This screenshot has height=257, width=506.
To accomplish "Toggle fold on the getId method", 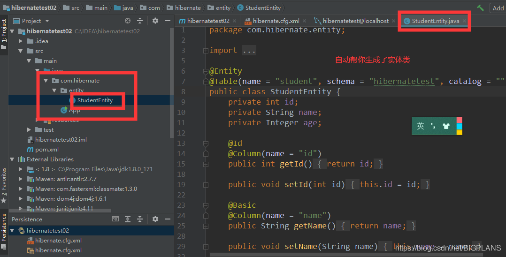I will click(x=205, y=164).
